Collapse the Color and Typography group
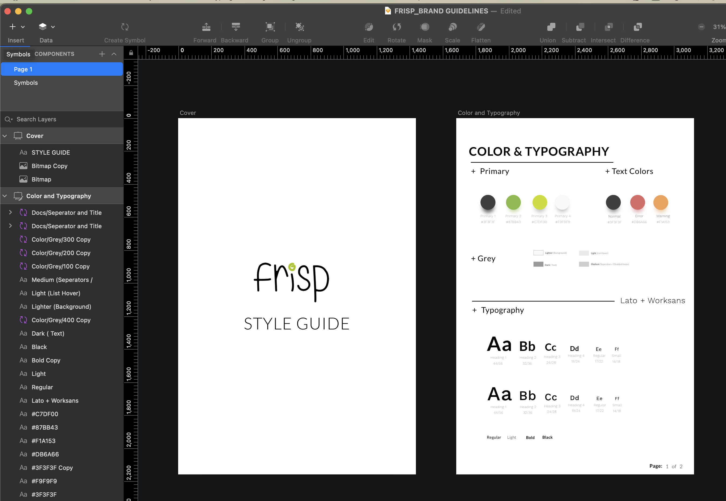The image size is (726, 501). coord(5,196)
